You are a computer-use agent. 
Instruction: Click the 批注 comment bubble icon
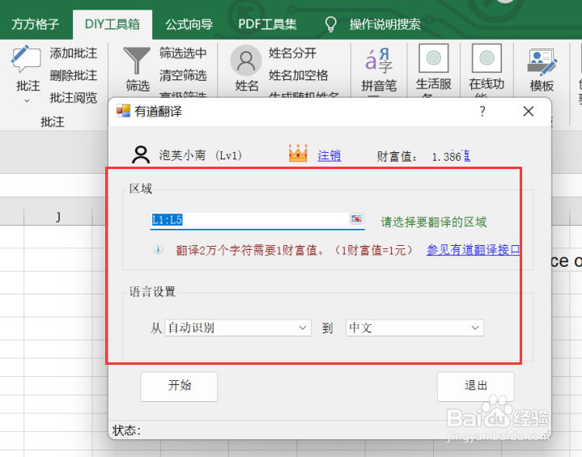[x=26, y=59]
